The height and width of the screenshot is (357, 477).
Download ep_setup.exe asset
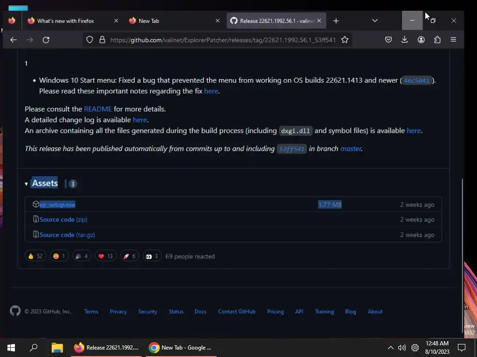(x=57, y=205)
